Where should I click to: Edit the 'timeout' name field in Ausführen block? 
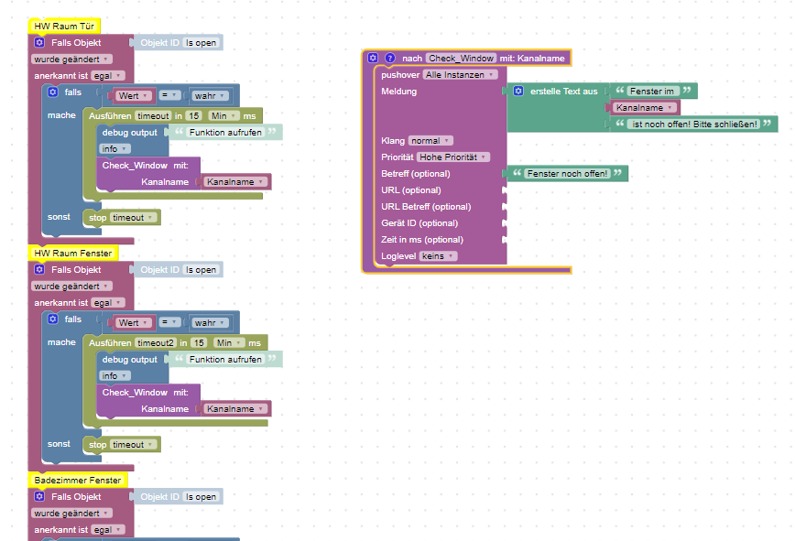point(153,116)
